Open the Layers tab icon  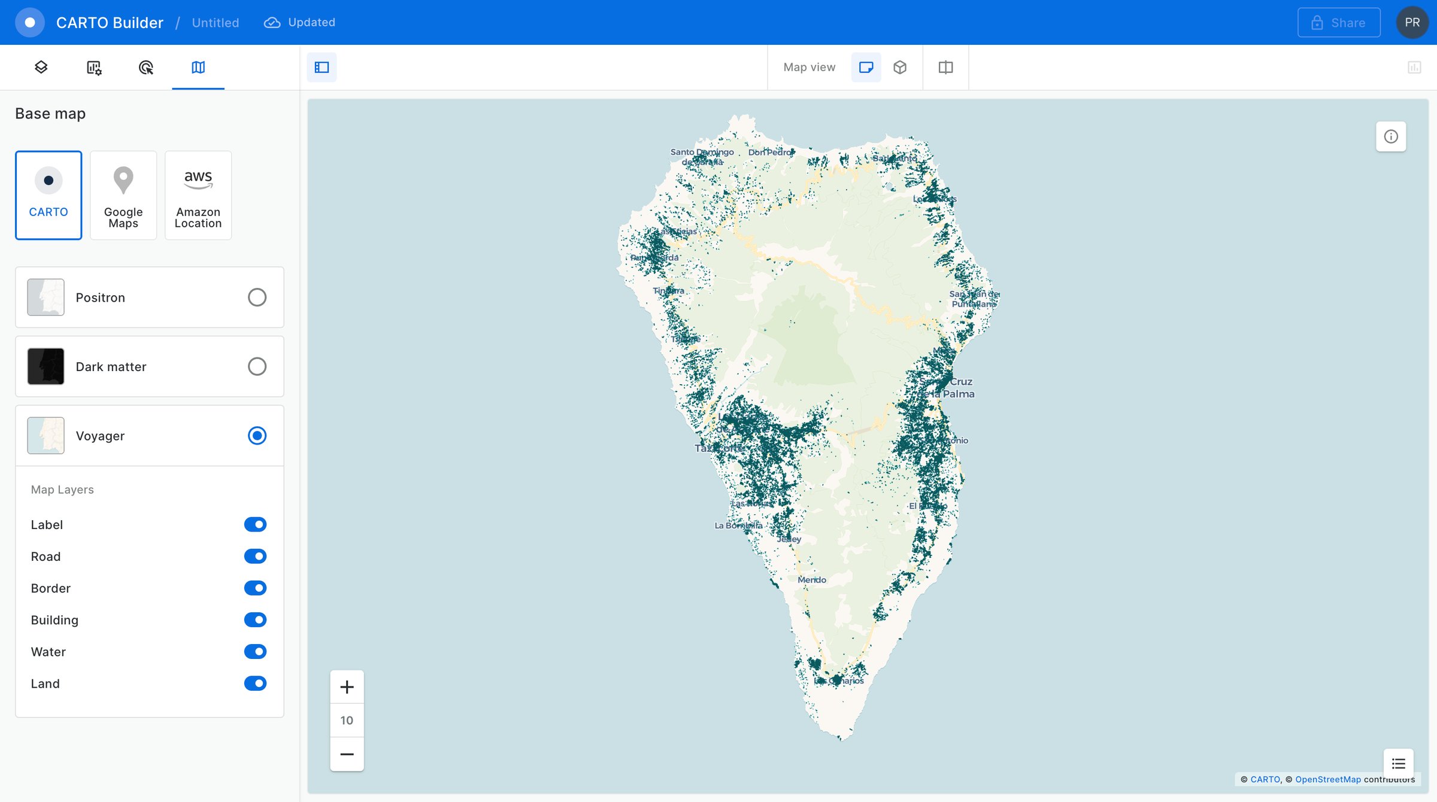[41, 67]
